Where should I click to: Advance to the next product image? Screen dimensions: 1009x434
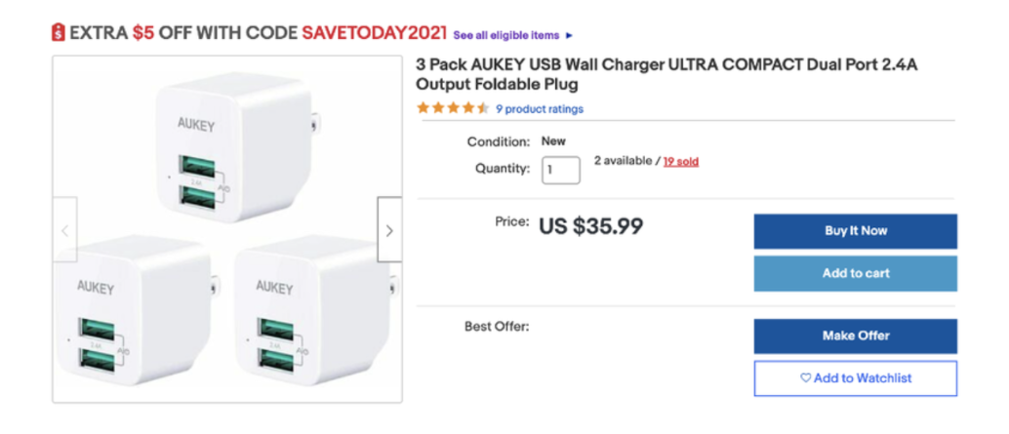click(389, 229)
